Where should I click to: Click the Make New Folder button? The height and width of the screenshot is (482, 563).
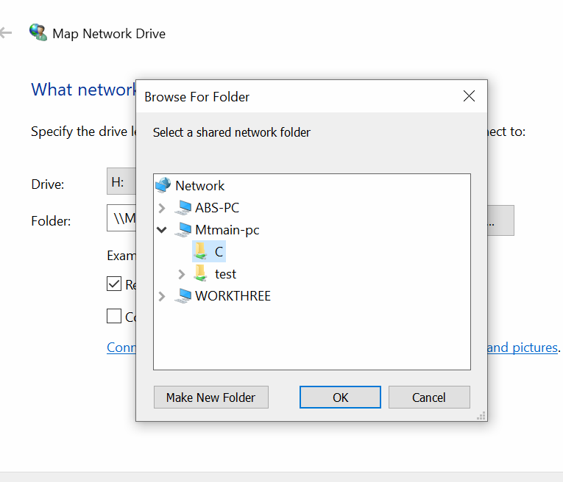pos(211,397)
